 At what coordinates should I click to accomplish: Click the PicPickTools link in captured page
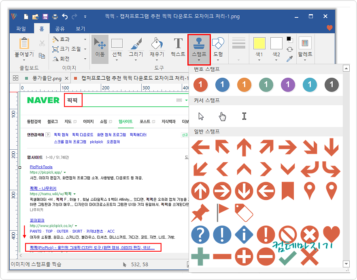click(41, 167)
